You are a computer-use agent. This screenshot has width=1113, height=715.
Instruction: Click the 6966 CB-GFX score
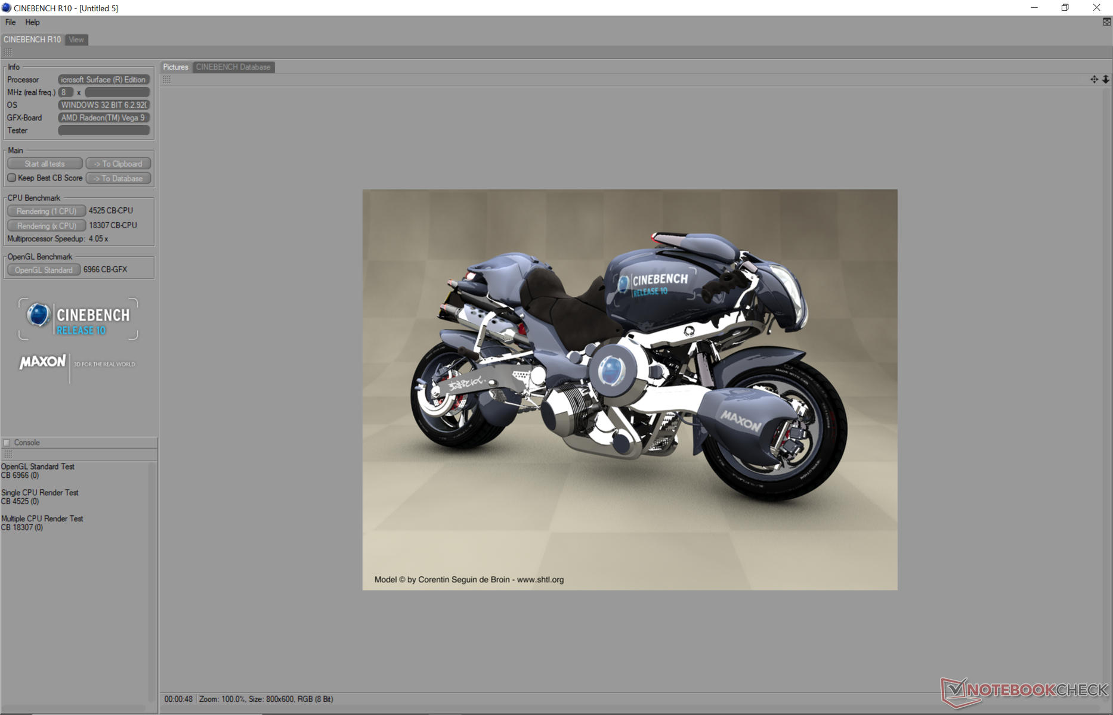[105, 269]
